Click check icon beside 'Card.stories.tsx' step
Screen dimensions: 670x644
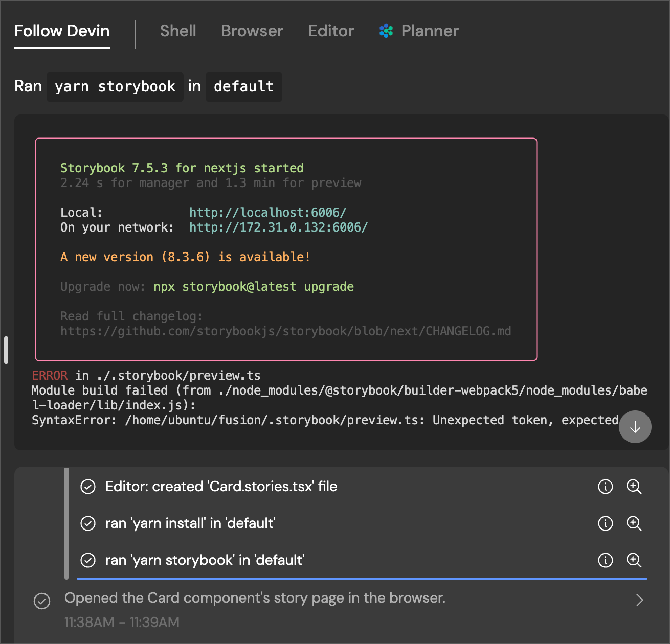click(x=88, y=487)
